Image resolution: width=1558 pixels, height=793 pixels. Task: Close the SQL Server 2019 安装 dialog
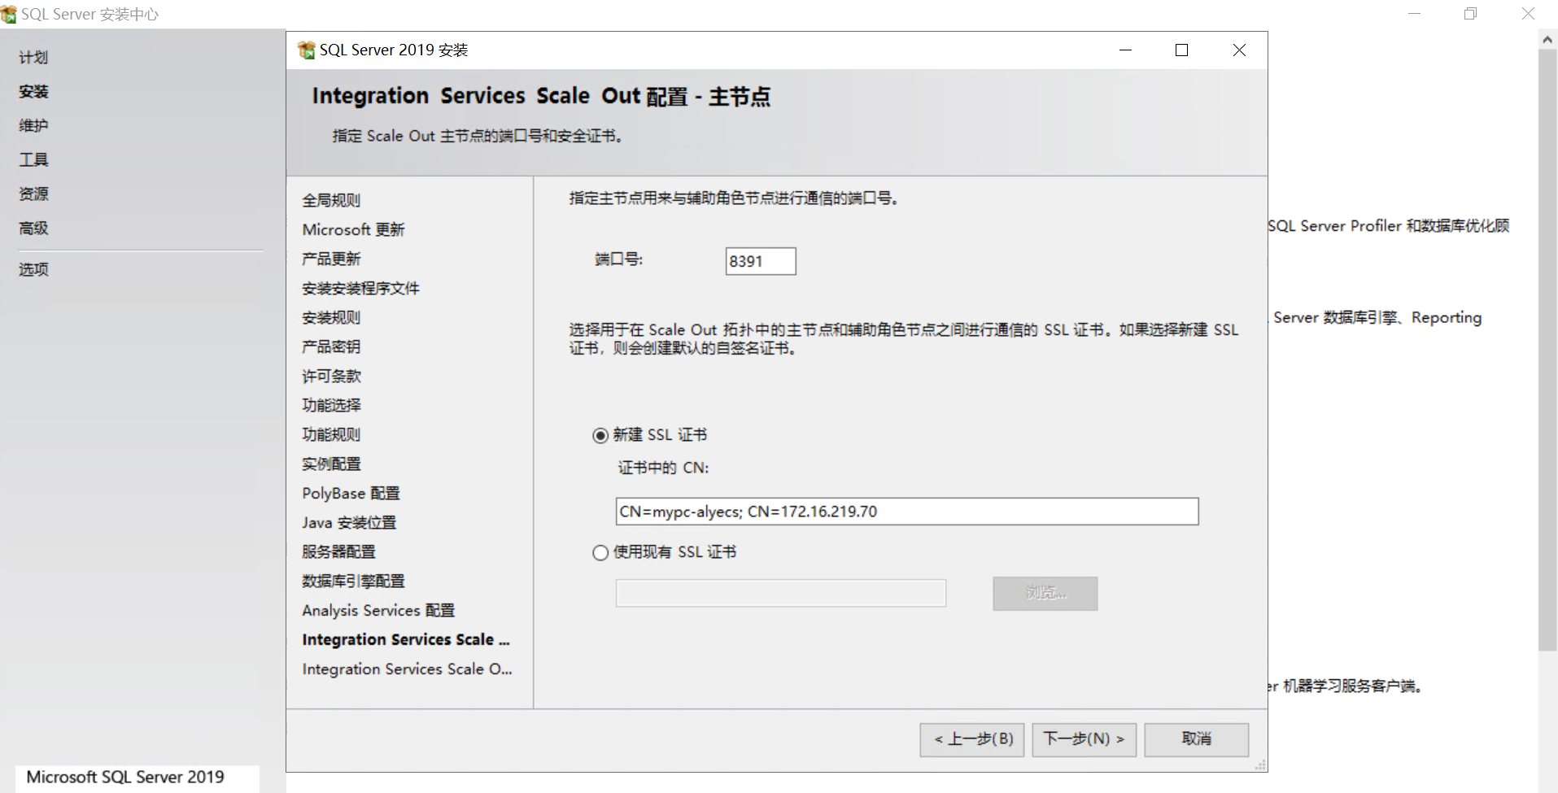point(1239,50)
